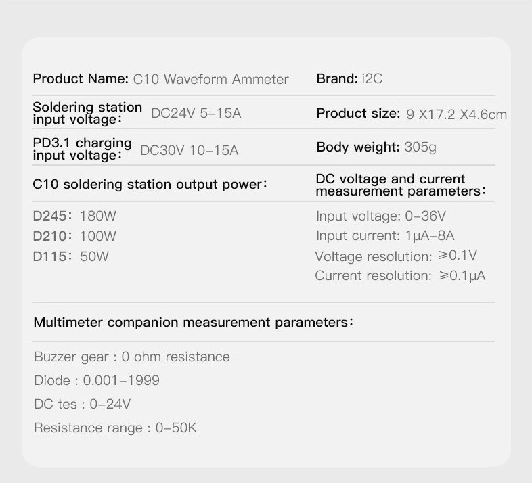Screen dimensions: 532x483
Task: Click the Multimeter companion measurement parameters heading
Action: click(194, 322)
